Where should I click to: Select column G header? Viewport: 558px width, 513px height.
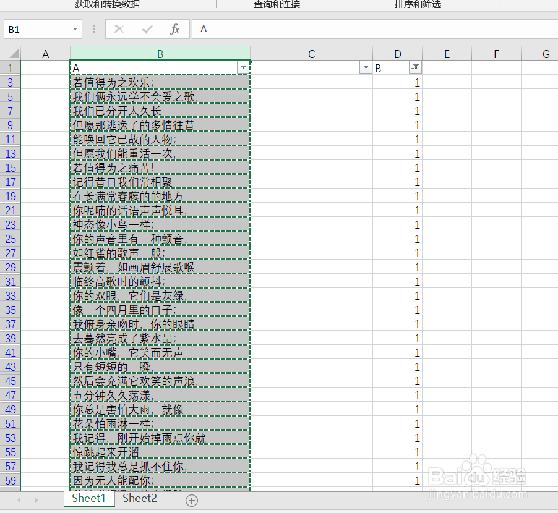pyautogui.click(x=540, y=54)
